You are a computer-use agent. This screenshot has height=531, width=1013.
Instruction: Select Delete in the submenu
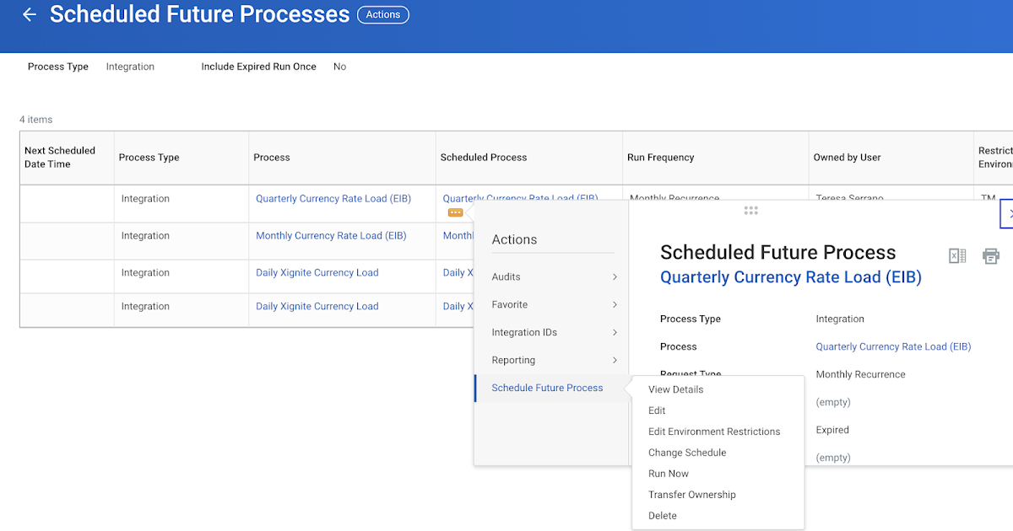tap(662, 515)
